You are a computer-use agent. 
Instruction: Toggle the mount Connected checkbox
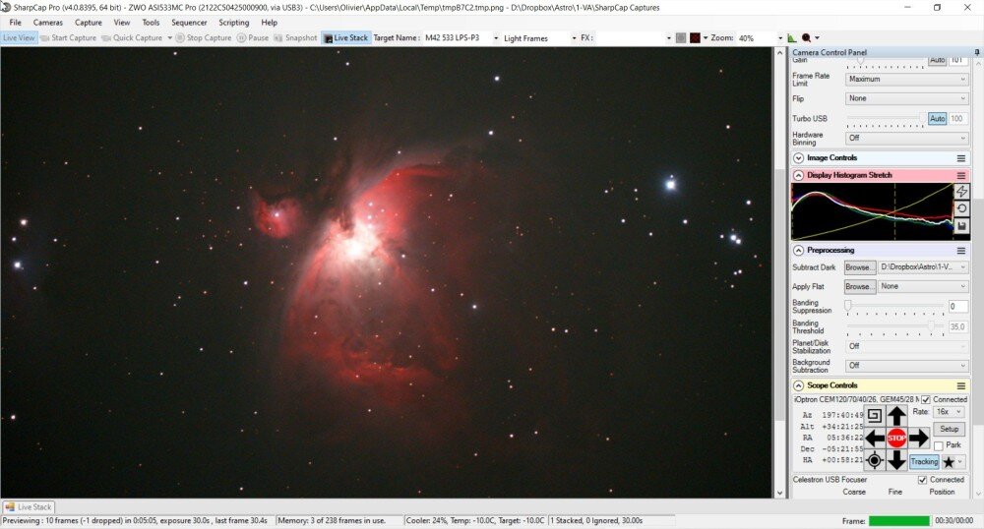coord(926,400)
